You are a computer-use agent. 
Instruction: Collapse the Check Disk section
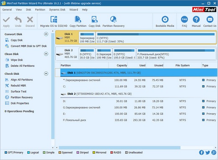point(46,74)
